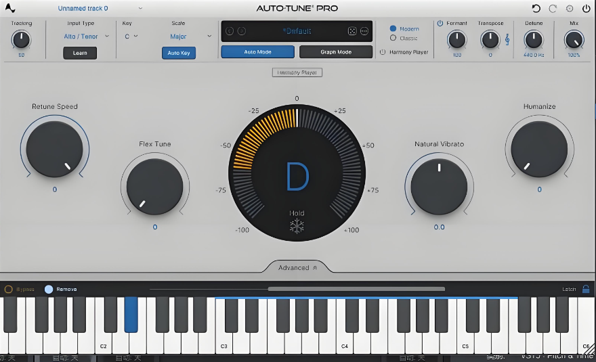Click the random preset dice icon
The height and width of the screenshot is (362, 596).
tap(352, 31)
